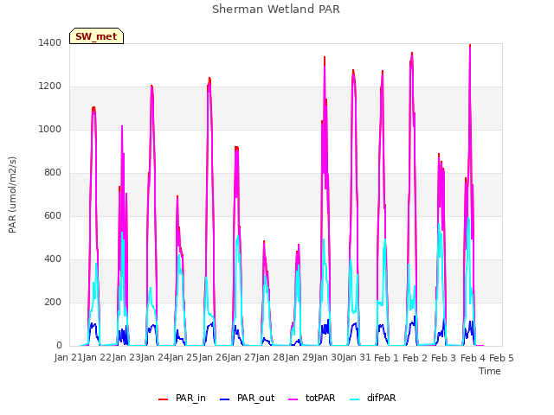Image resolution: width=554 pixels, height=415 pixels.
Task: Click the y-axis label PAR (umol/m2/s)
Action: (x=12, y=195)
